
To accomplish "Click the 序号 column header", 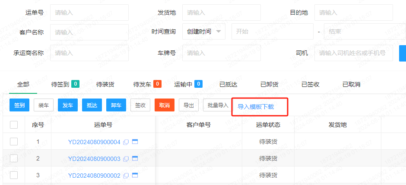I will (x=38, y=125).
